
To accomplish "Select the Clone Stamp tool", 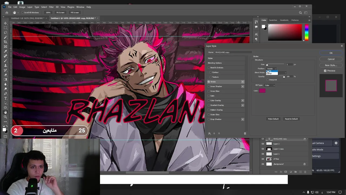I will (5, 65).
